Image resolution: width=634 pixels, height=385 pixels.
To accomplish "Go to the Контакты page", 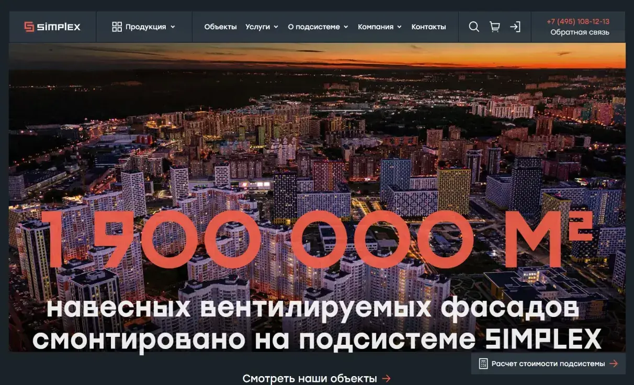I will click(428, 27).
